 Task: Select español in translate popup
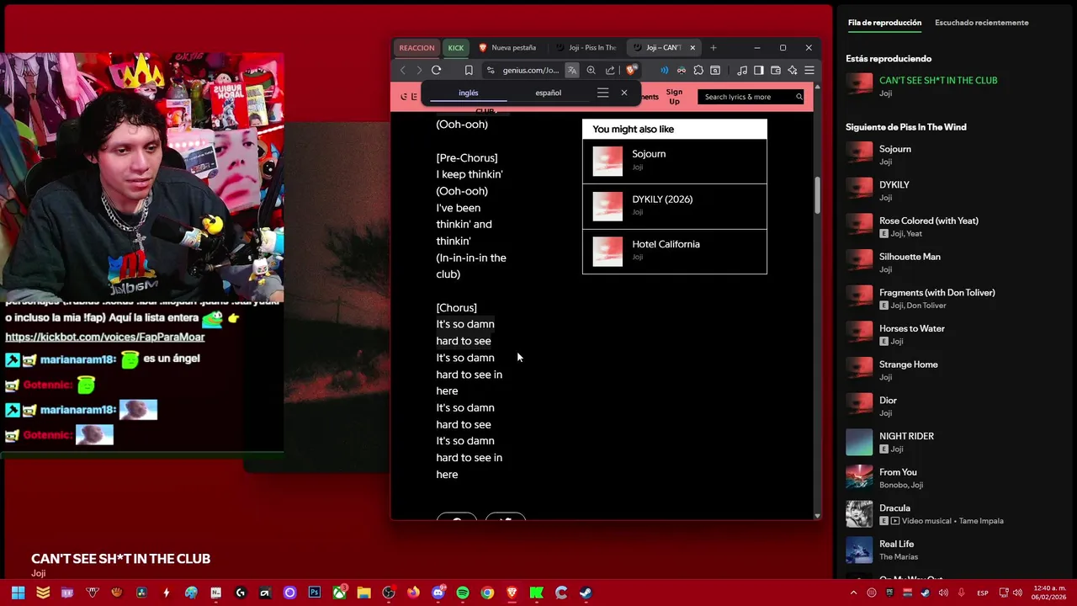pyautogui.click(x=548, y=93)
